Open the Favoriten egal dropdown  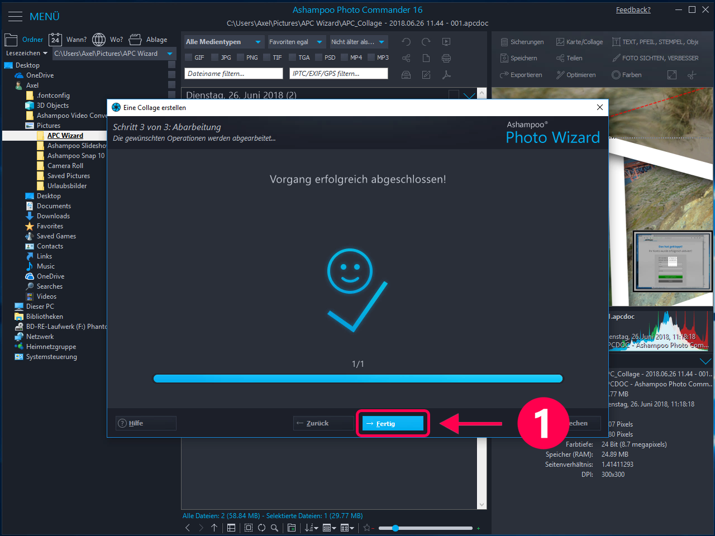pyautogui.click(x=296, y=42)
